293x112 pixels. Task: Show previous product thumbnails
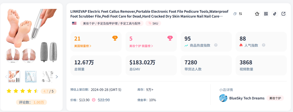point(6,77)
